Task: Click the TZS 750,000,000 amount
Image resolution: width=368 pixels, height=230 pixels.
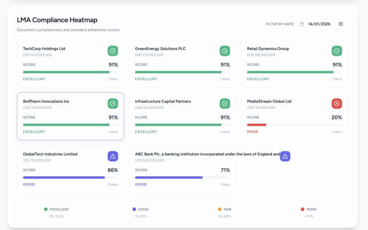Action: click(37, 160)
